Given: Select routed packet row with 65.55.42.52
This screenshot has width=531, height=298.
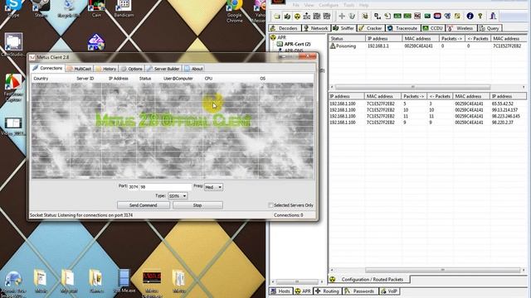Looking at the screenshot, I should tap(427, 103).
